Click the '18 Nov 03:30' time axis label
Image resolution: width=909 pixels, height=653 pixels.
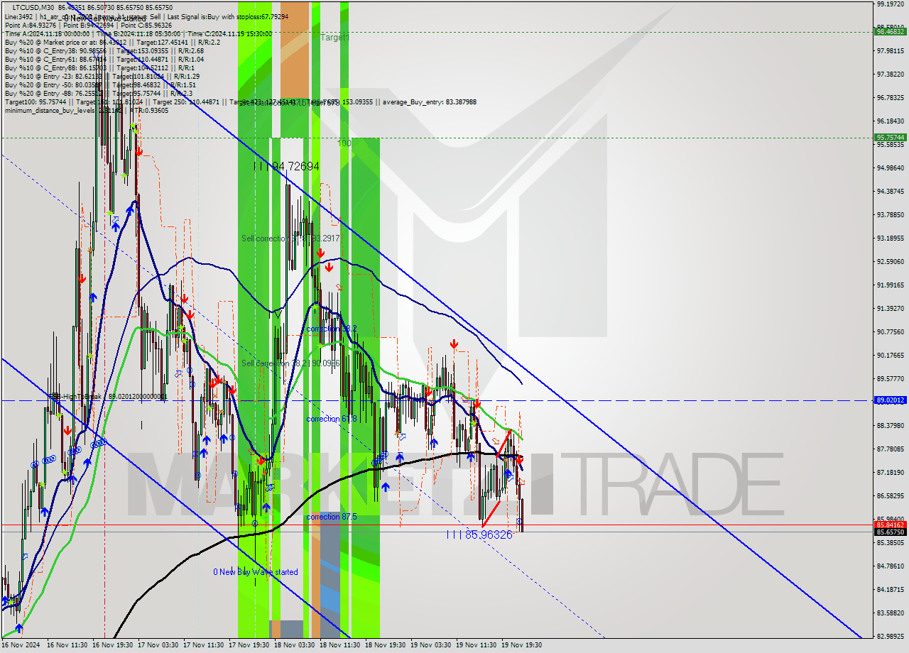pyautogui.click(x=295, y=645)
